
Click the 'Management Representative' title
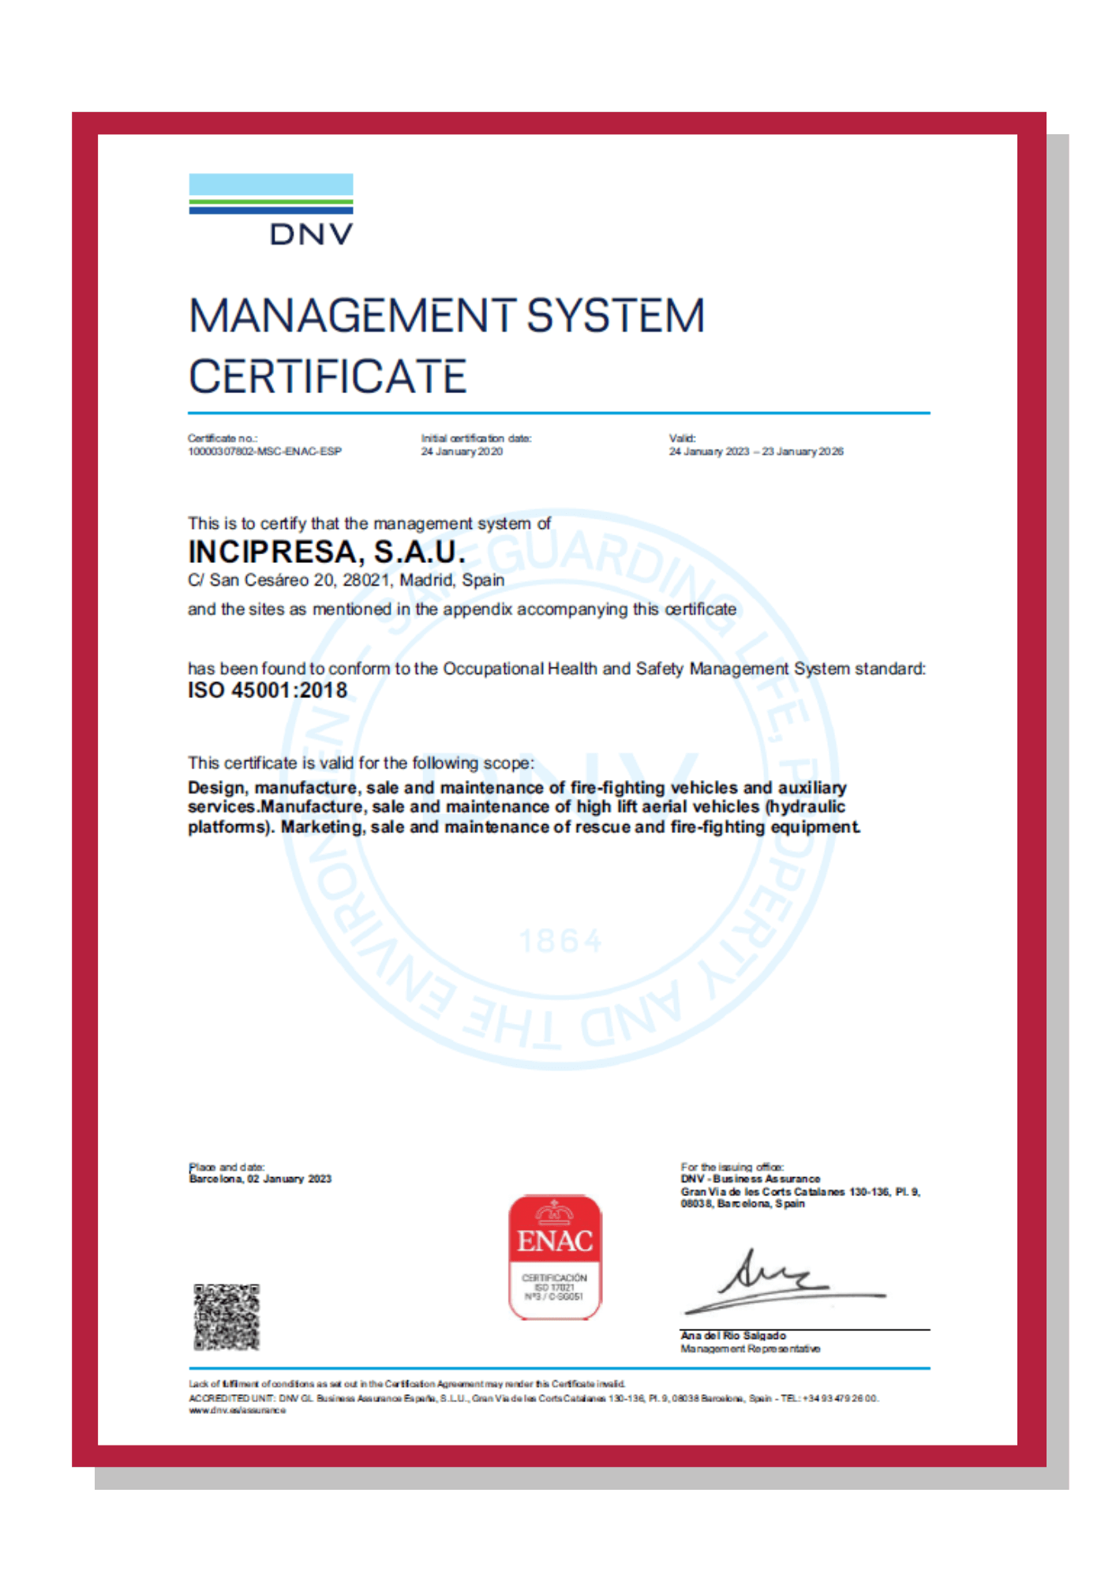[x=751, y=1349]
